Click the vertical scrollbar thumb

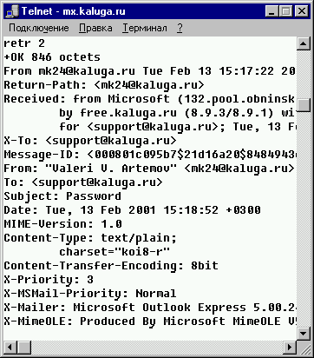coord(303,105)
